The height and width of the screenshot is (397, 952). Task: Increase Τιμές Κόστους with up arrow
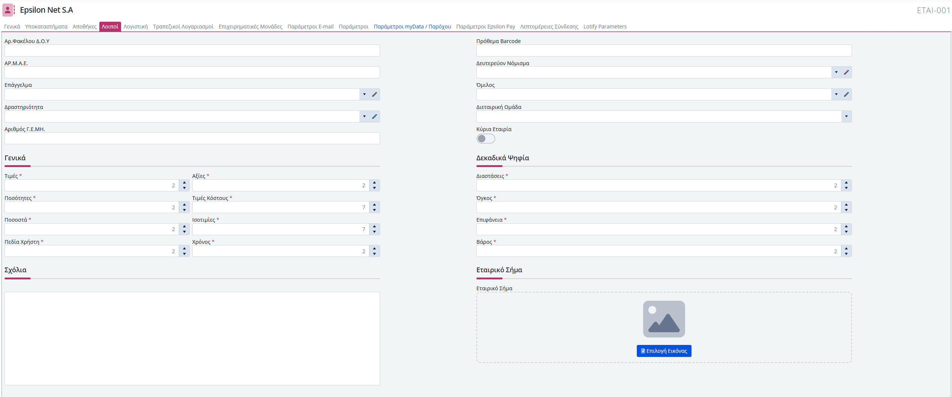pyautogui.click(x=374, y=205)
